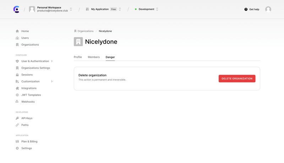Open JWT Templates page
The width and height of the screenshot is (284, 163).
(31, 95)
